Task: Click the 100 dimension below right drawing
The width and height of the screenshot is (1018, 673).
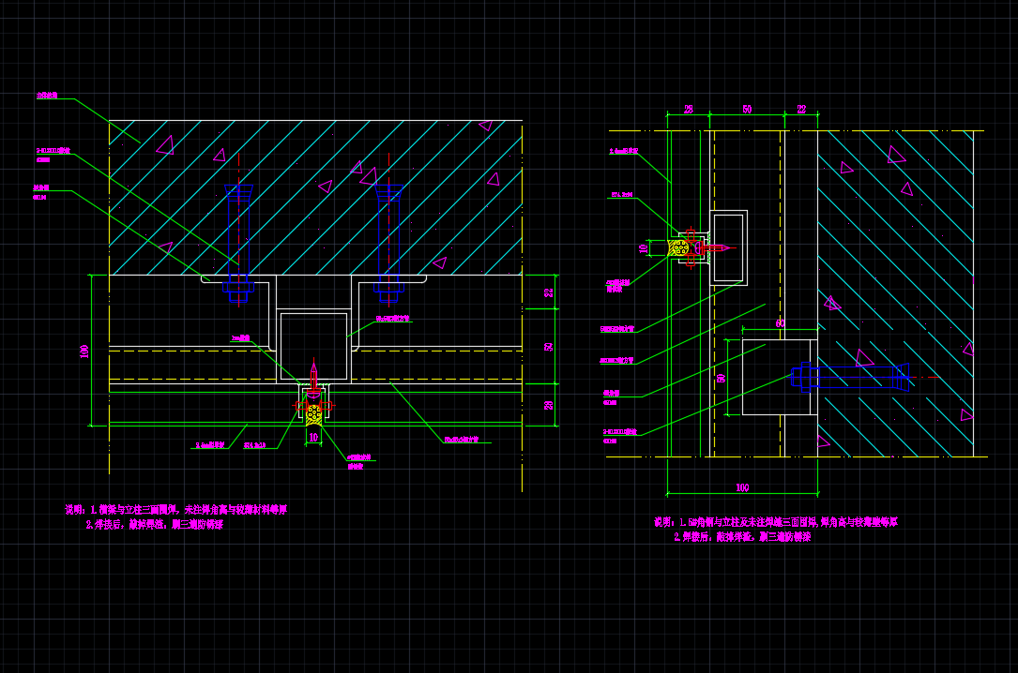Action: click(x=741, y=487)
